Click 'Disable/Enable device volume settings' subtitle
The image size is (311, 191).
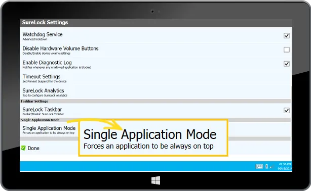(x=47, y=53)
